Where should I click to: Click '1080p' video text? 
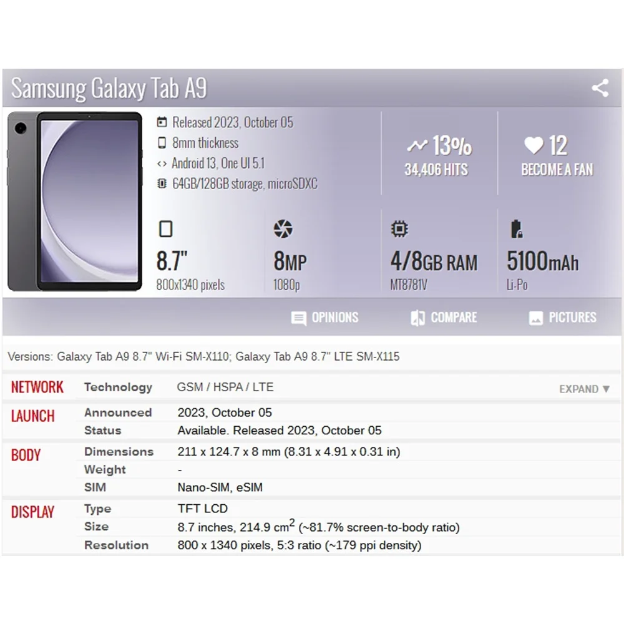click(x=286, y=285)
